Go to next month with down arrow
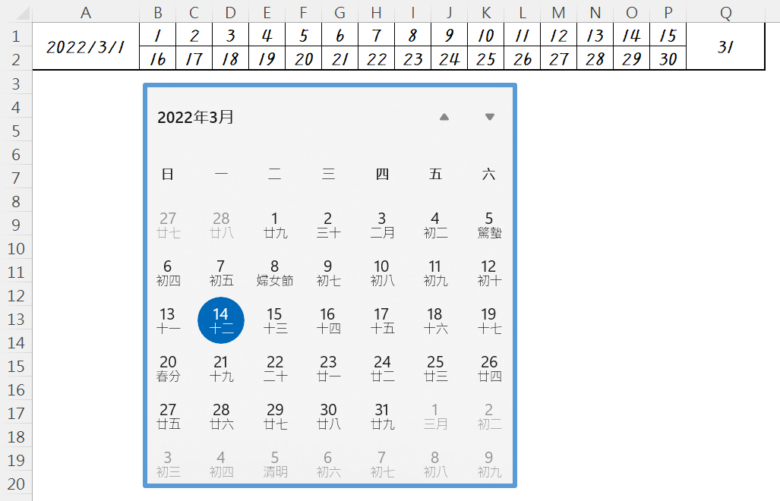780x501 pixels. [490, 118]
